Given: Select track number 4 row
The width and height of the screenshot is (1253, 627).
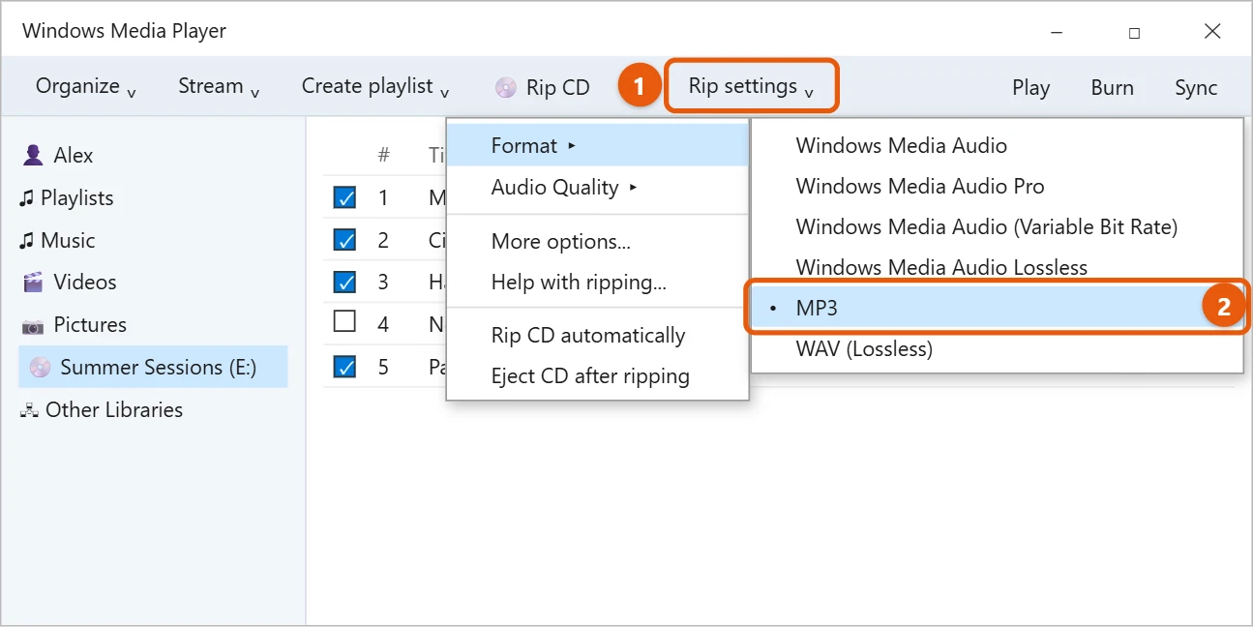Looking at the screenshot, I should 384,324.
